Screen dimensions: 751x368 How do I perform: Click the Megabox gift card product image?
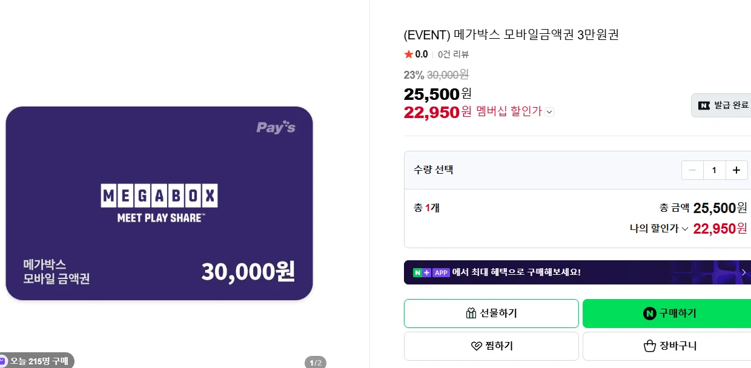pyautogui.click(x=159, y=203)
